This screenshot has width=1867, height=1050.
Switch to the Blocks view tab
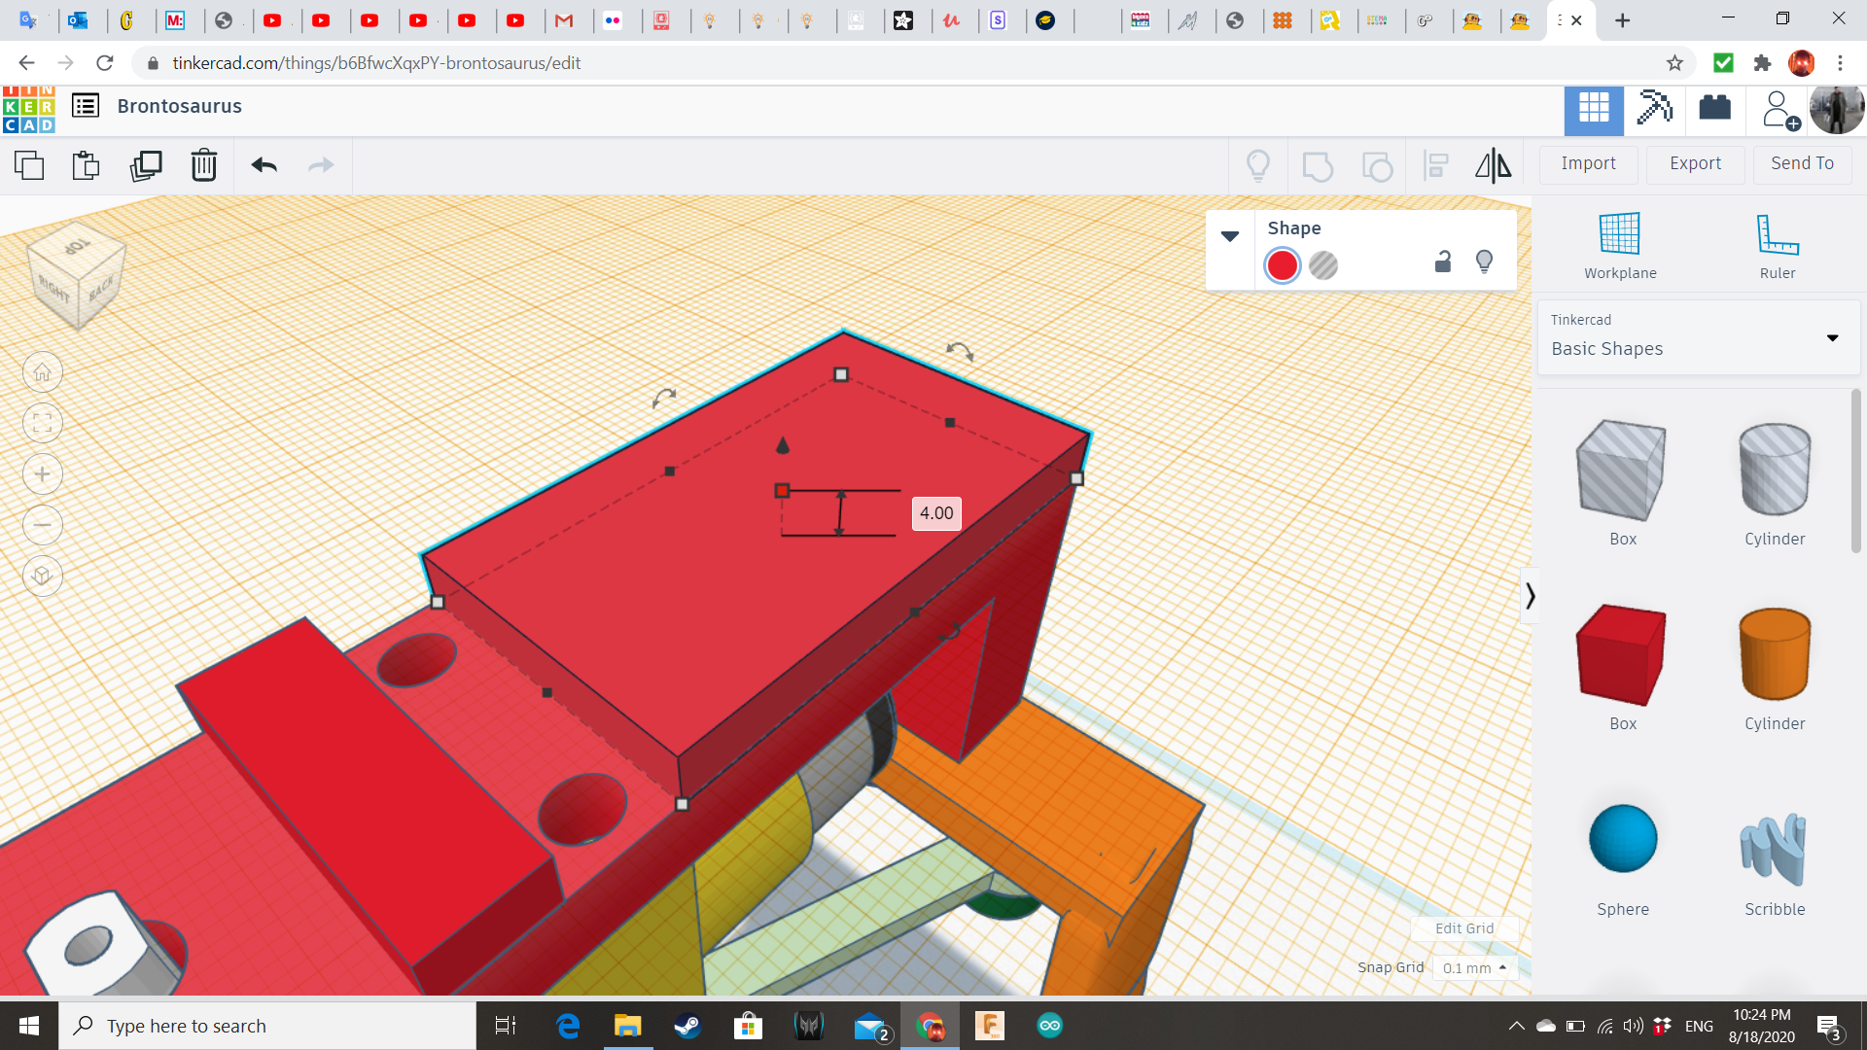[1654, 107]
